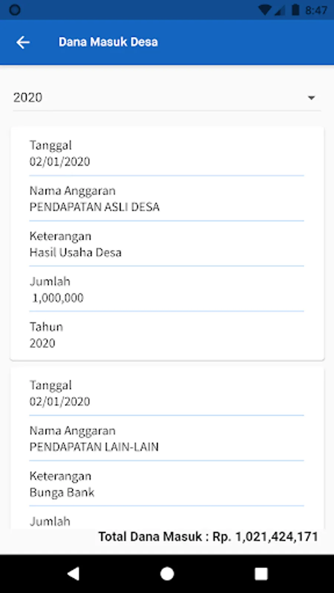The width and height of the screenshot is (334, 593).
Task: Tap the circle notification icon in status bar
Action: 15,10
